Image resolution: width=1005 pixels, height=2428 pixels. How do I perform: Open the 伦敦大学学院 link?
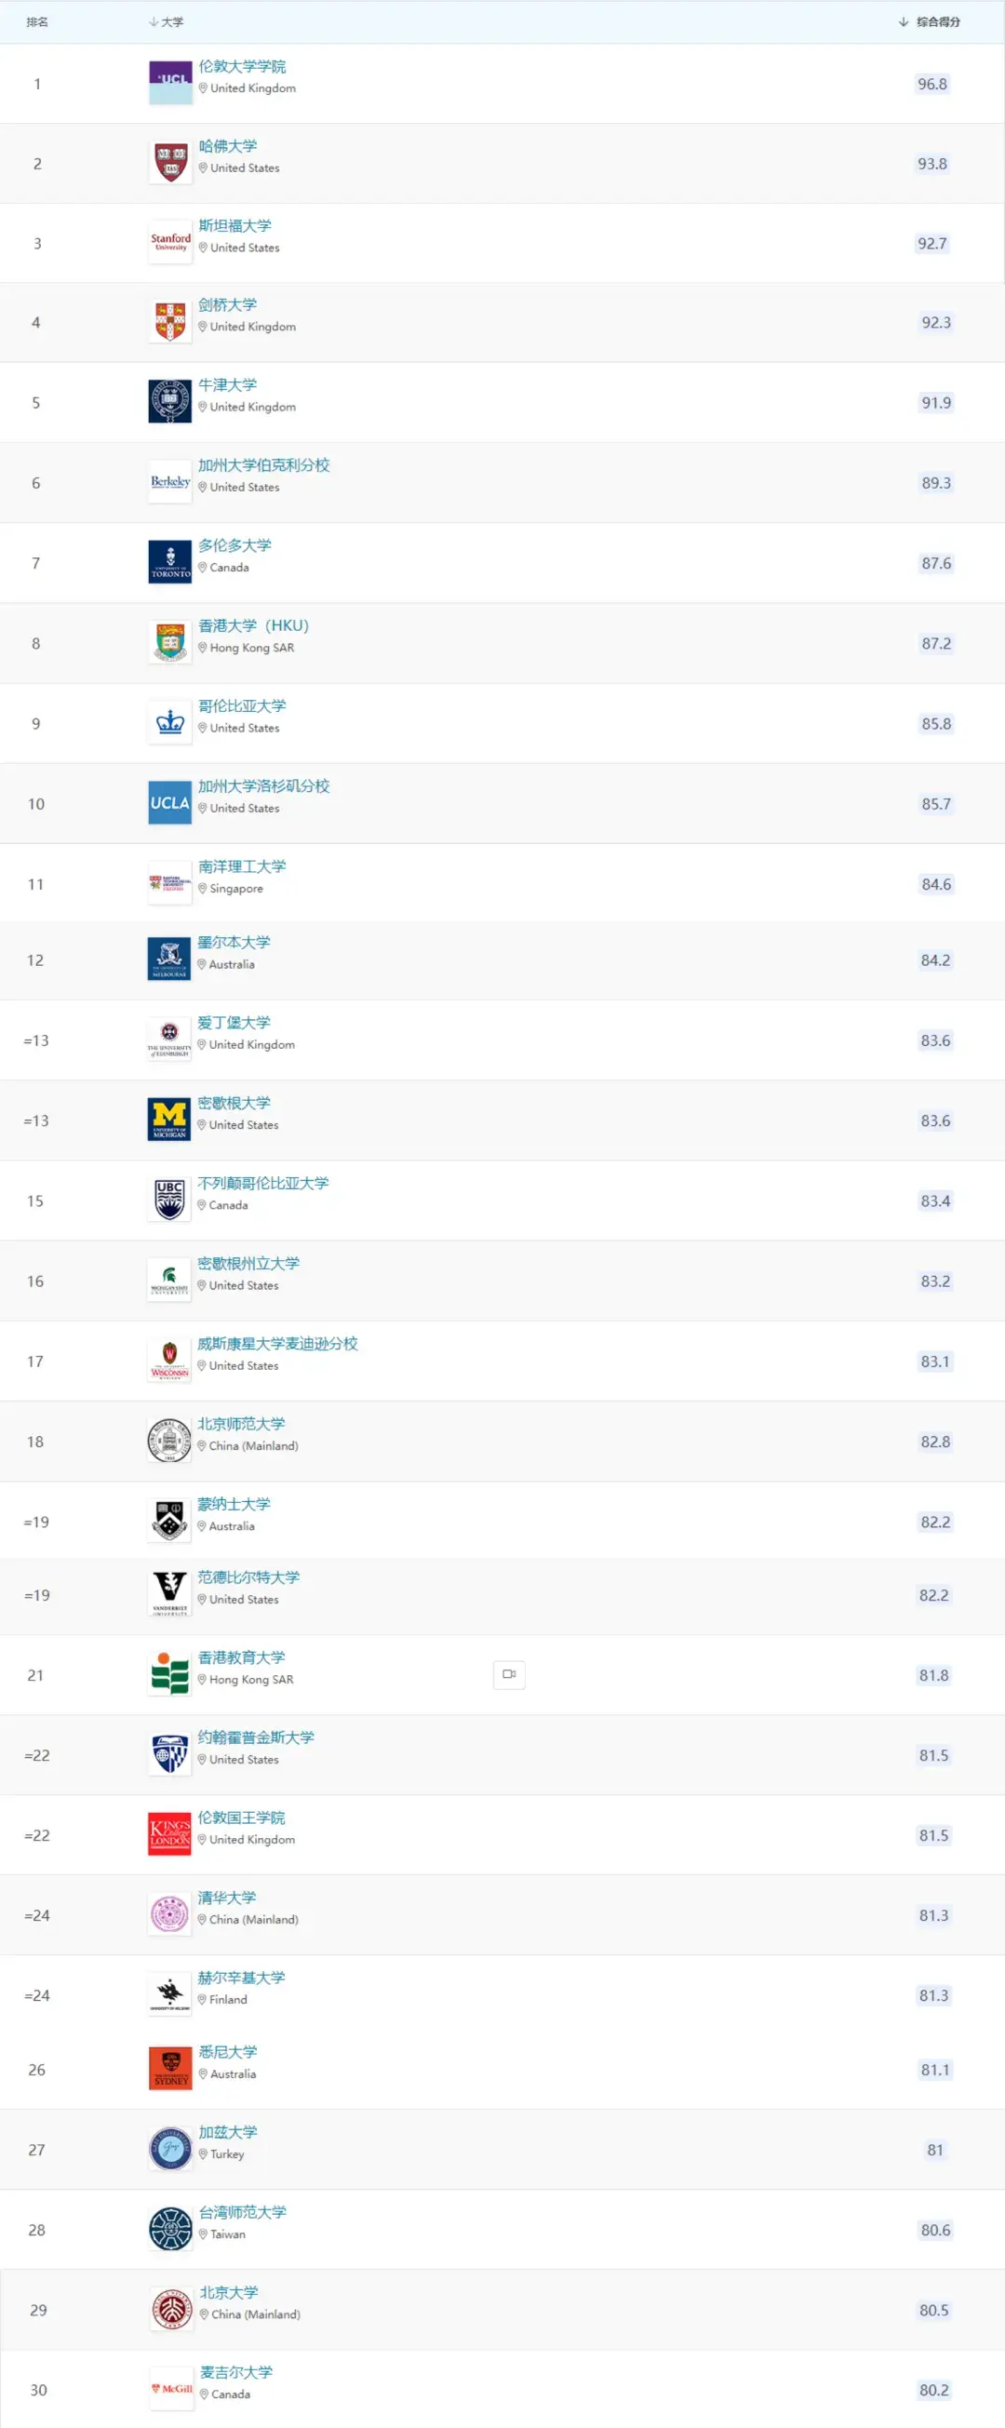click(x=242, y=66)
